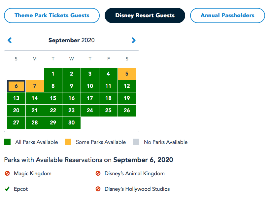Choose September 1 calendar date
This screenshot has height=202, width=272.
click(53, 74)
